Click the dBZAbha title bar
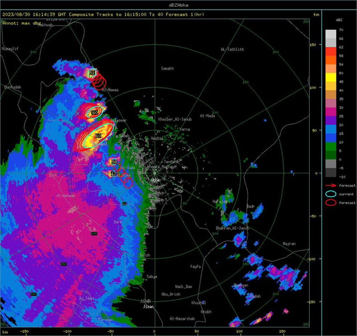Image resolution: width=357 pixels, height=336 pixels. click(178, 5)
